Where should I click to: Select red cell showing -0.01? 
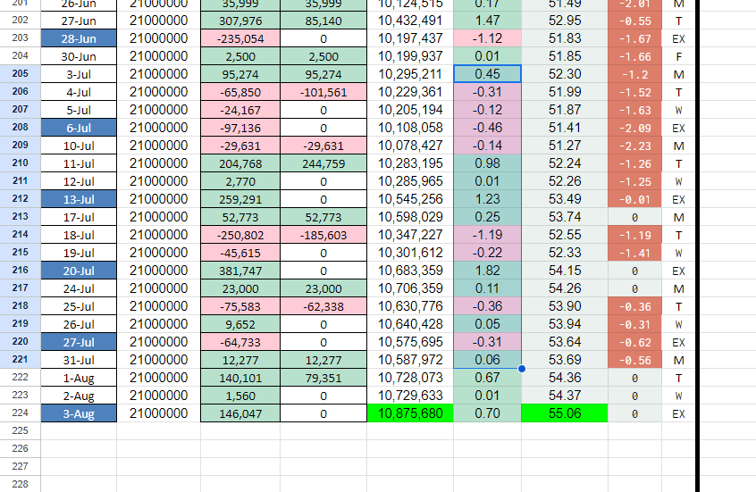click(x=634, y=199)
